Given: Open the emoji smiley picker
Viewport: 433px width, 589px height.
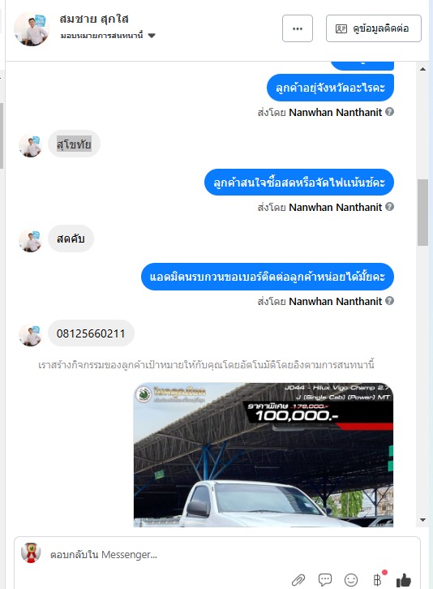Looking at the screenshot, I should pyautogui.click(x=351, y=579).
